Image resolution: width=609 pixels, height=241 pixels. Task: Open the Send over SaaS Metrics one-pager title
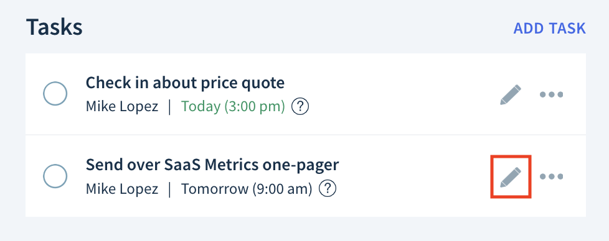pos(212,165)
